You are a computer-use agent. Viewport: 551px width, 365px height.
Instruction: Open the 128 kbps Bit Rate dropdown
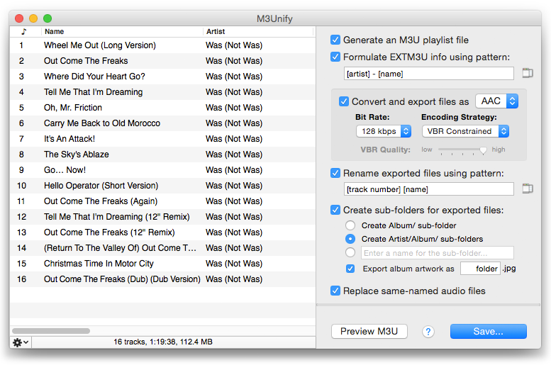384,131
